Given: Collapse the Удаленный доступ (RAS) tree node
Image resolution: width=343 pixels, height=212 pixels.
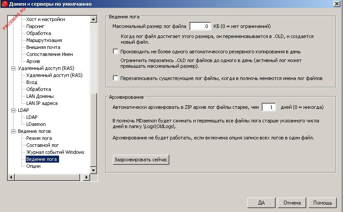Looking at the screenshot, I should click(x=13, y=68).
